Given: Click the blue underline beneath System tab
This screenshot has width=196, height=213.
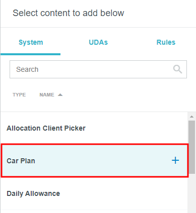Looking at the screenshot, I should 30,54.
